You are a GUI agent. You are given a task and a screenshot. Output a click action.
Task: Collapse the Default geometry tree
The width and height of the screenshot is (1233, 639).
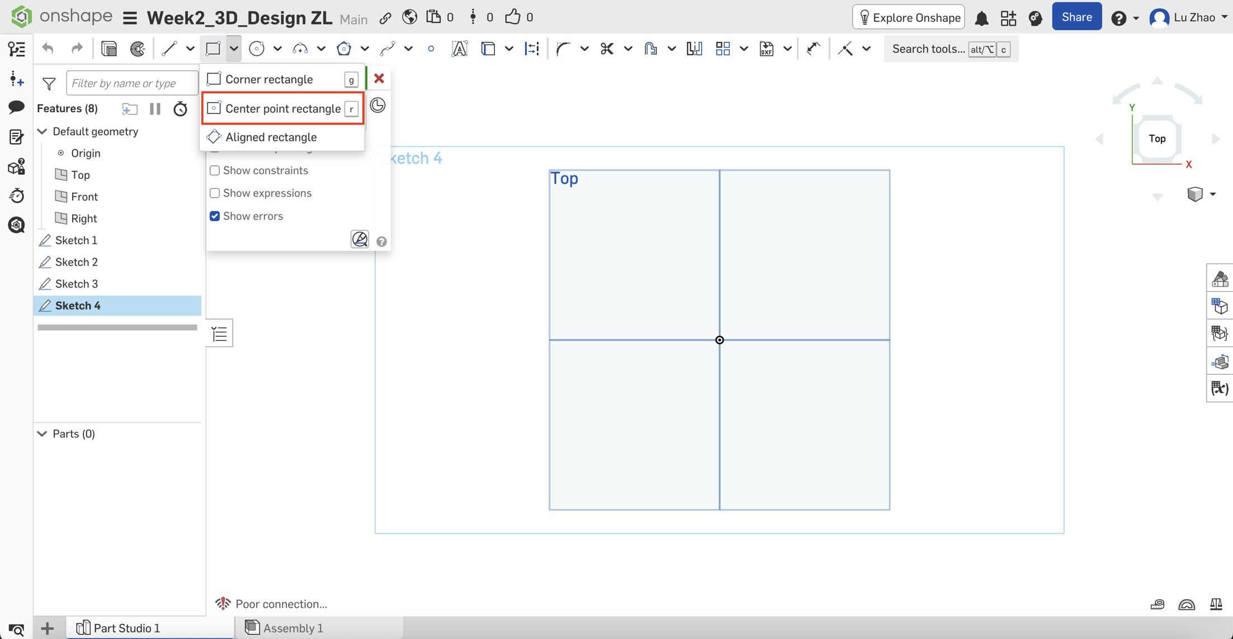pyautogui.click(x=42, y=131)
